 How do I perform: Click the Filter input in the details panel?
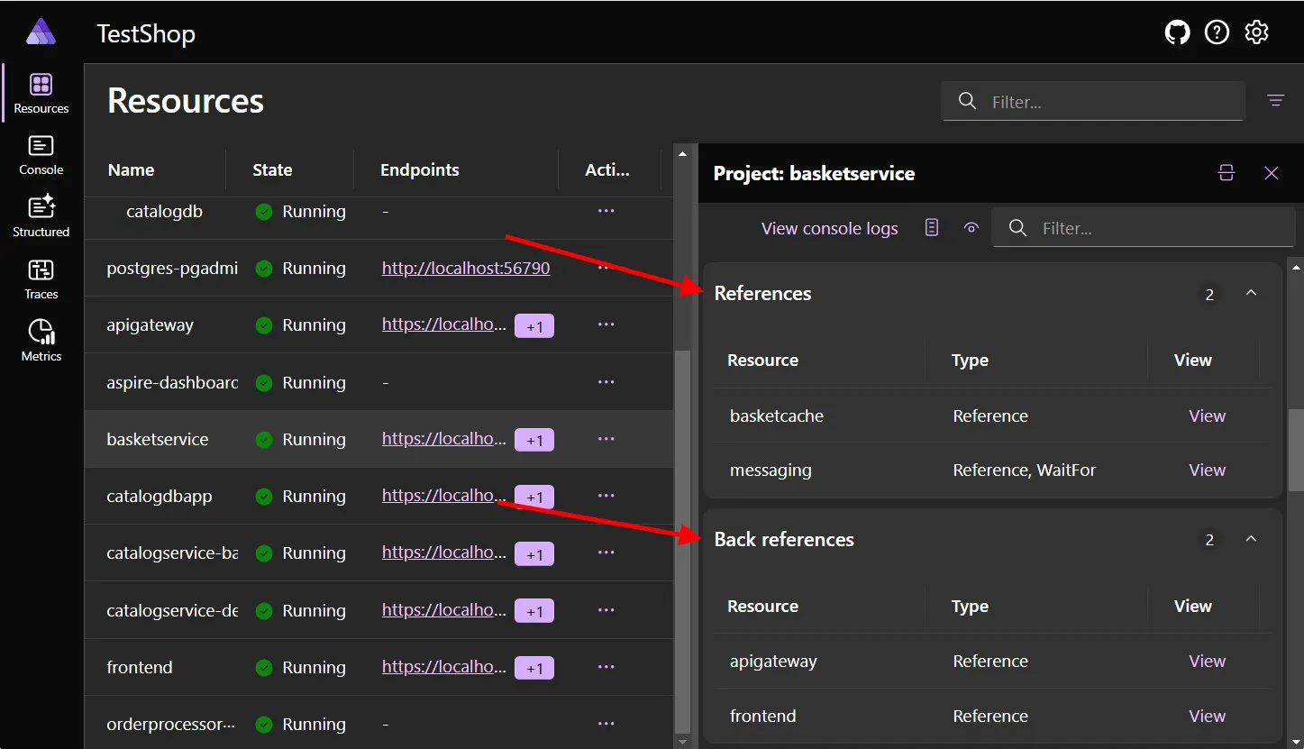tap(1143, 227)
